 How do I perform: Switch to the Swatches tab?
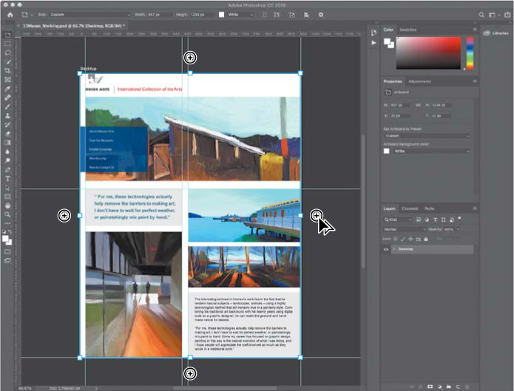pos(408,30)
